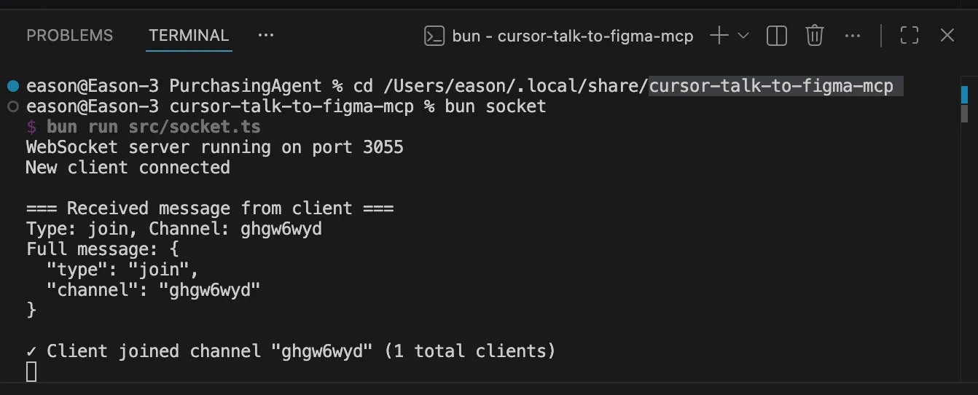Click highlighted cursor-talk-to-figma-mcp text in first line
The width and height of the screenshot is (978, 395).
click(x=771, y=86)
